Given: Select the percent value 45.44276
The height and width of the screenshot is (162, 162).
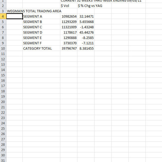Looking at the screenshot, I should [86, 32].
